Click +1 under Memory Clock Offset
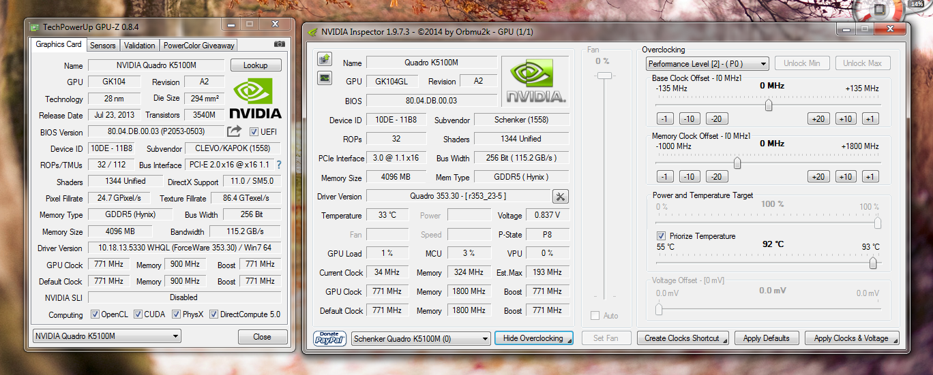This screenshot has width=933, height=375. [x=870, y=177]
